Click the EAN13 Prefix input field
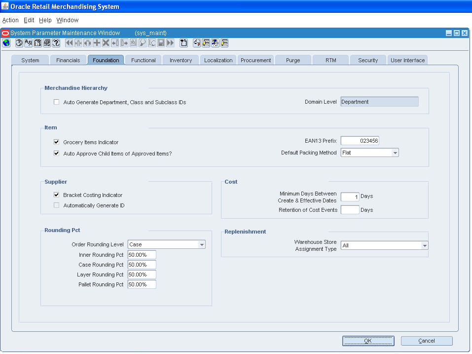Viewport: 472px width, 354px height. click(360, 141)
